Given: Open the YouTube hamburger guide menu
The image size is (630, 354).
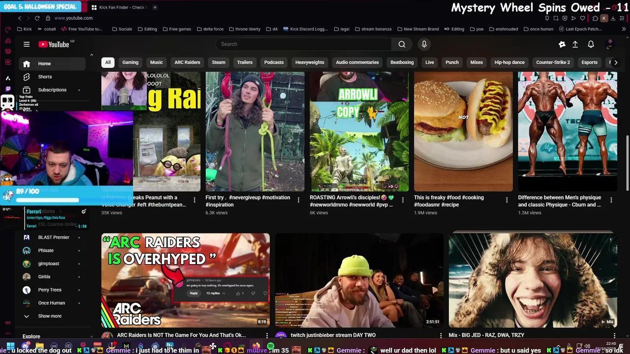Looking at the screenshot, I should click(x=27, y=44).
